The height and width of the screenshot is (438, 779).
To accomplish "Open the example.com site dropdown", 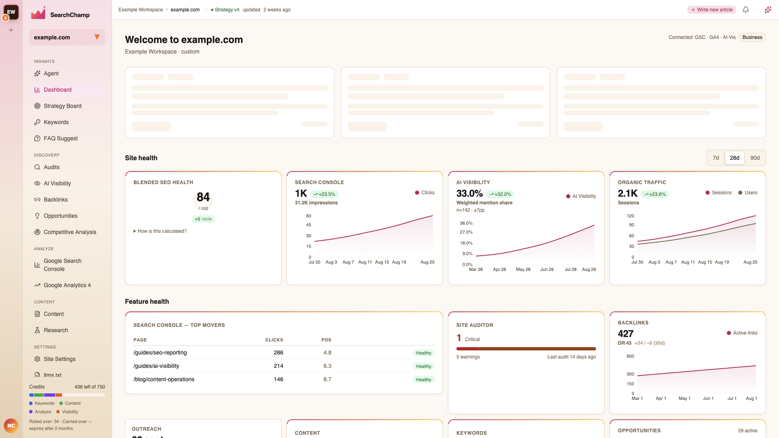I will pos(67,37).
